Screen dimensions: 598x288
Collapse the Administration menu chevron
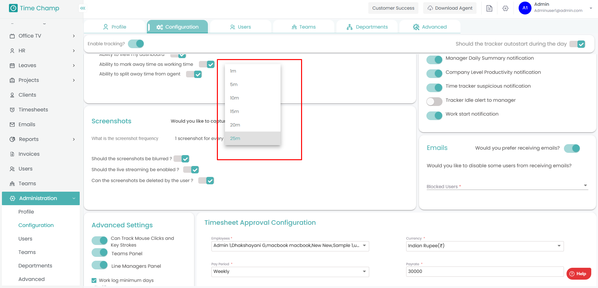[74, 198]
